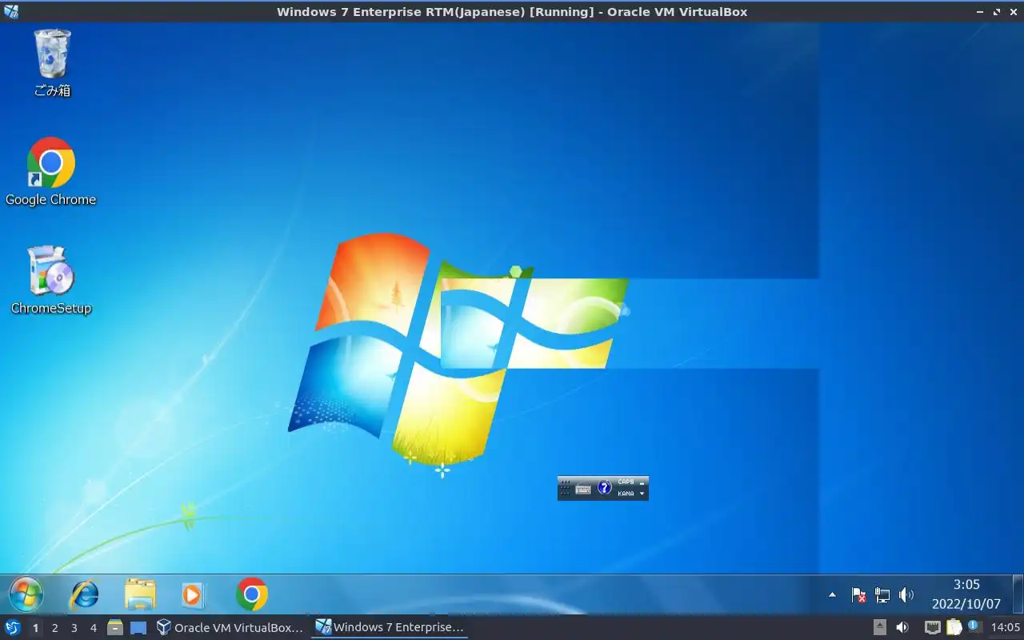1024x640 pixels.
Task: Maximize the VirtualBox VM window
Action: pos(997,12)
